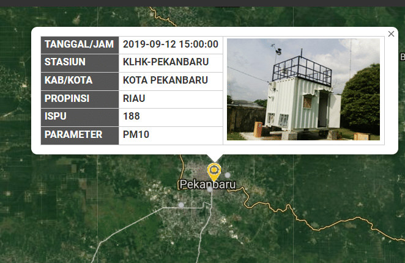This screenshot has height=263, width=405.
Task: Select the KAB/KOTA header cell
Action: pos(80,81)
